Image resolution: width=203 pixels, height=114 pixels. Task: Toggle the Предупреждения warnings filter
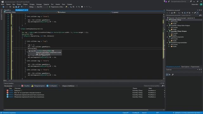pos(38,86)
